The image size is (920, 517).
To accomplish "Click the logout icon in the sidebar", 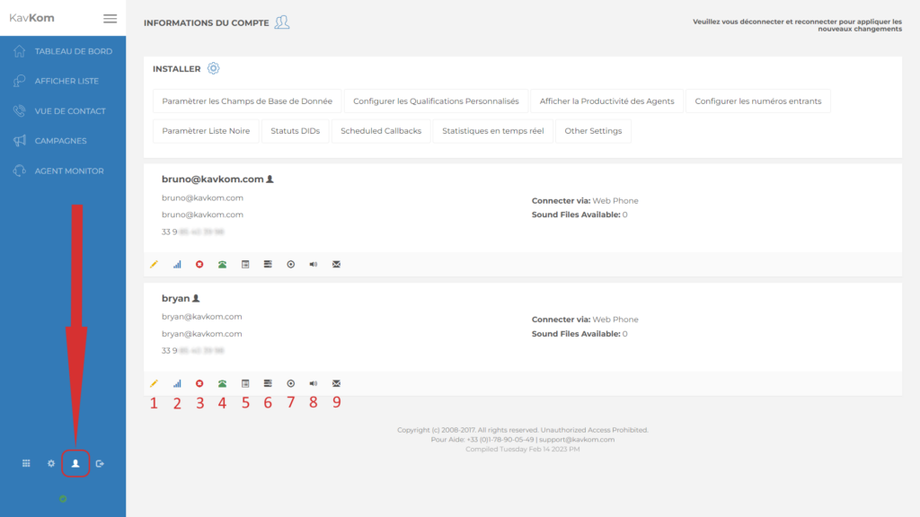I will (100, 463).
